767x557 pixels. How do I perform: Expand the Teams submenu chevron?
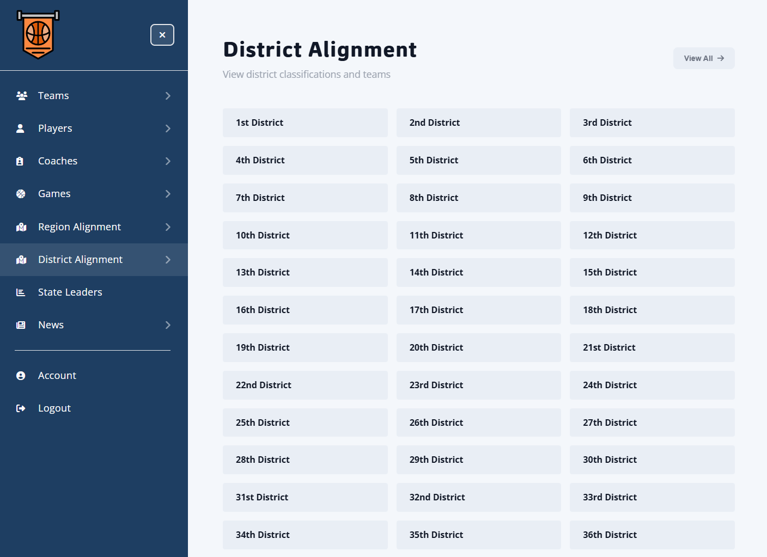coord(168,96)
